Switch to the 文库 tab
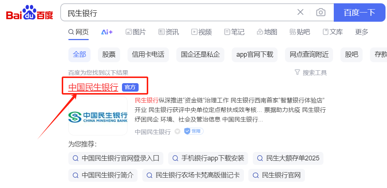This screenshot has height=188, width=387. coord(333,32)
